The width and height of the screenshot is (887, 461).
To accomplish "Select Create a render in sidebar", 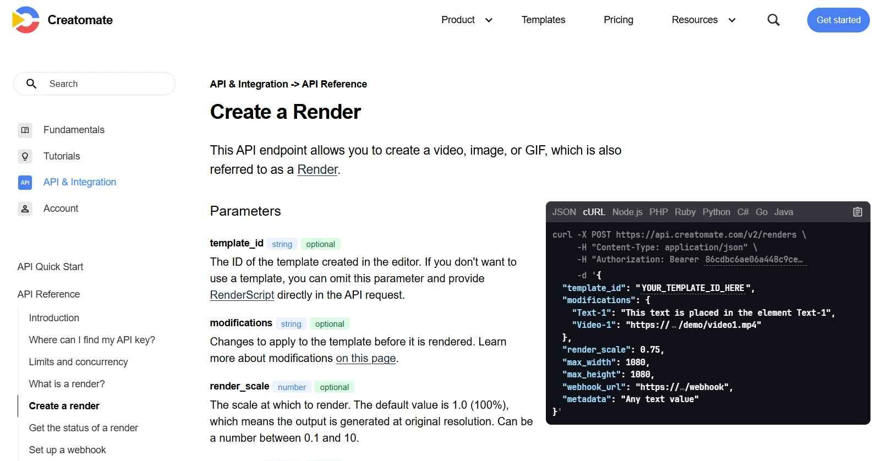I will (64, 406).
